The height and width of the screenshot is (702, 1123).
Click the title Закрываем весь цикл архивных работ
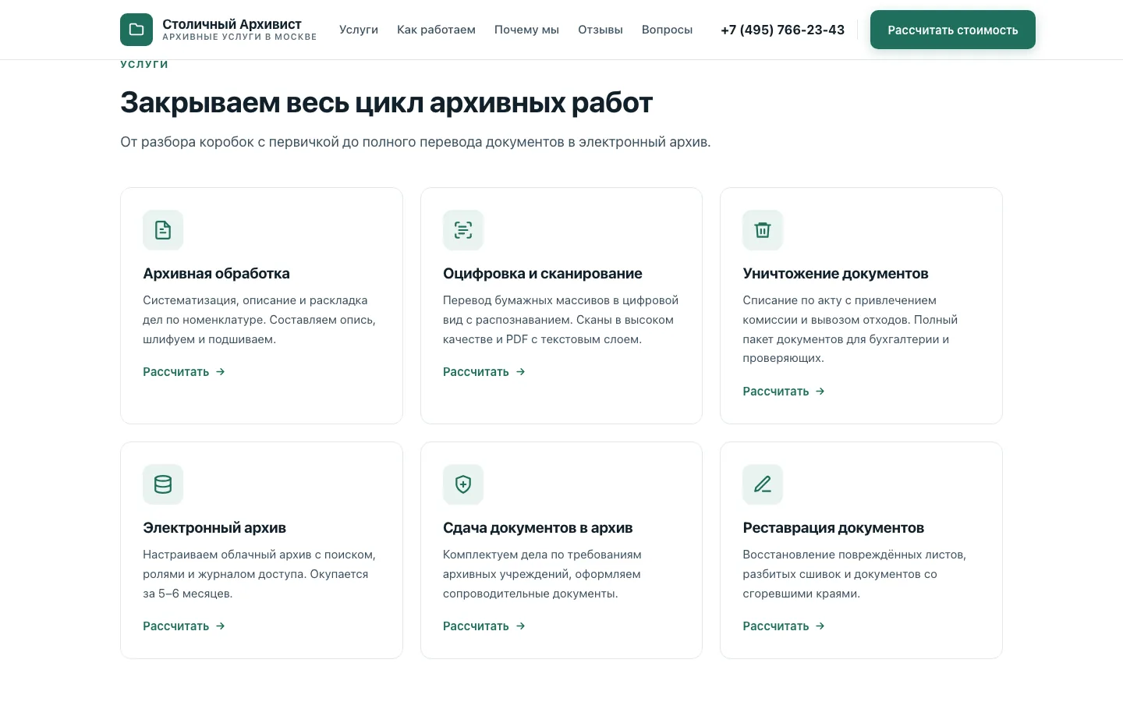[386, 103]
